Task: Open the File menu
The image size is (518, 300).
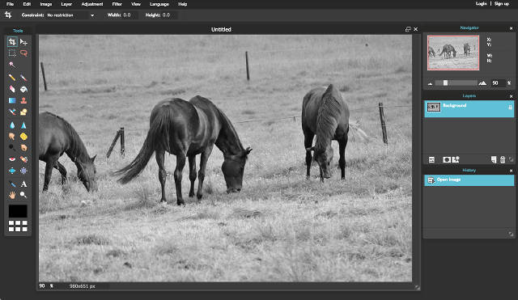Action: [x=10, y=4]
